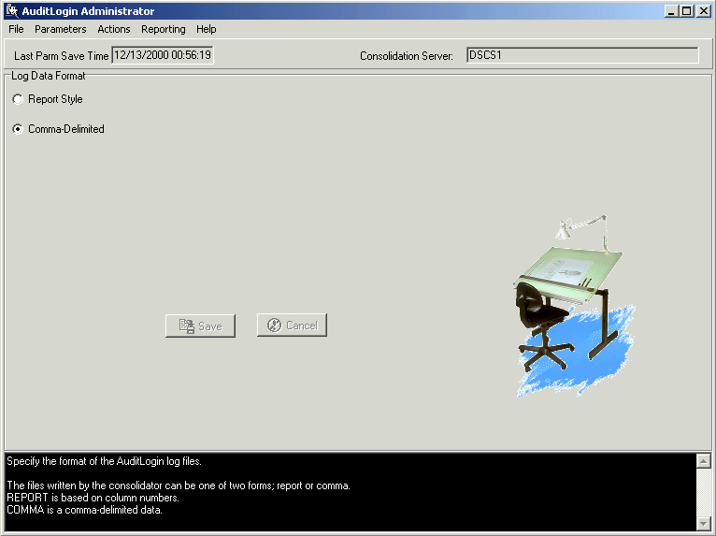
Task: Click the Cancel button
Action: click(x=292, y=326)
